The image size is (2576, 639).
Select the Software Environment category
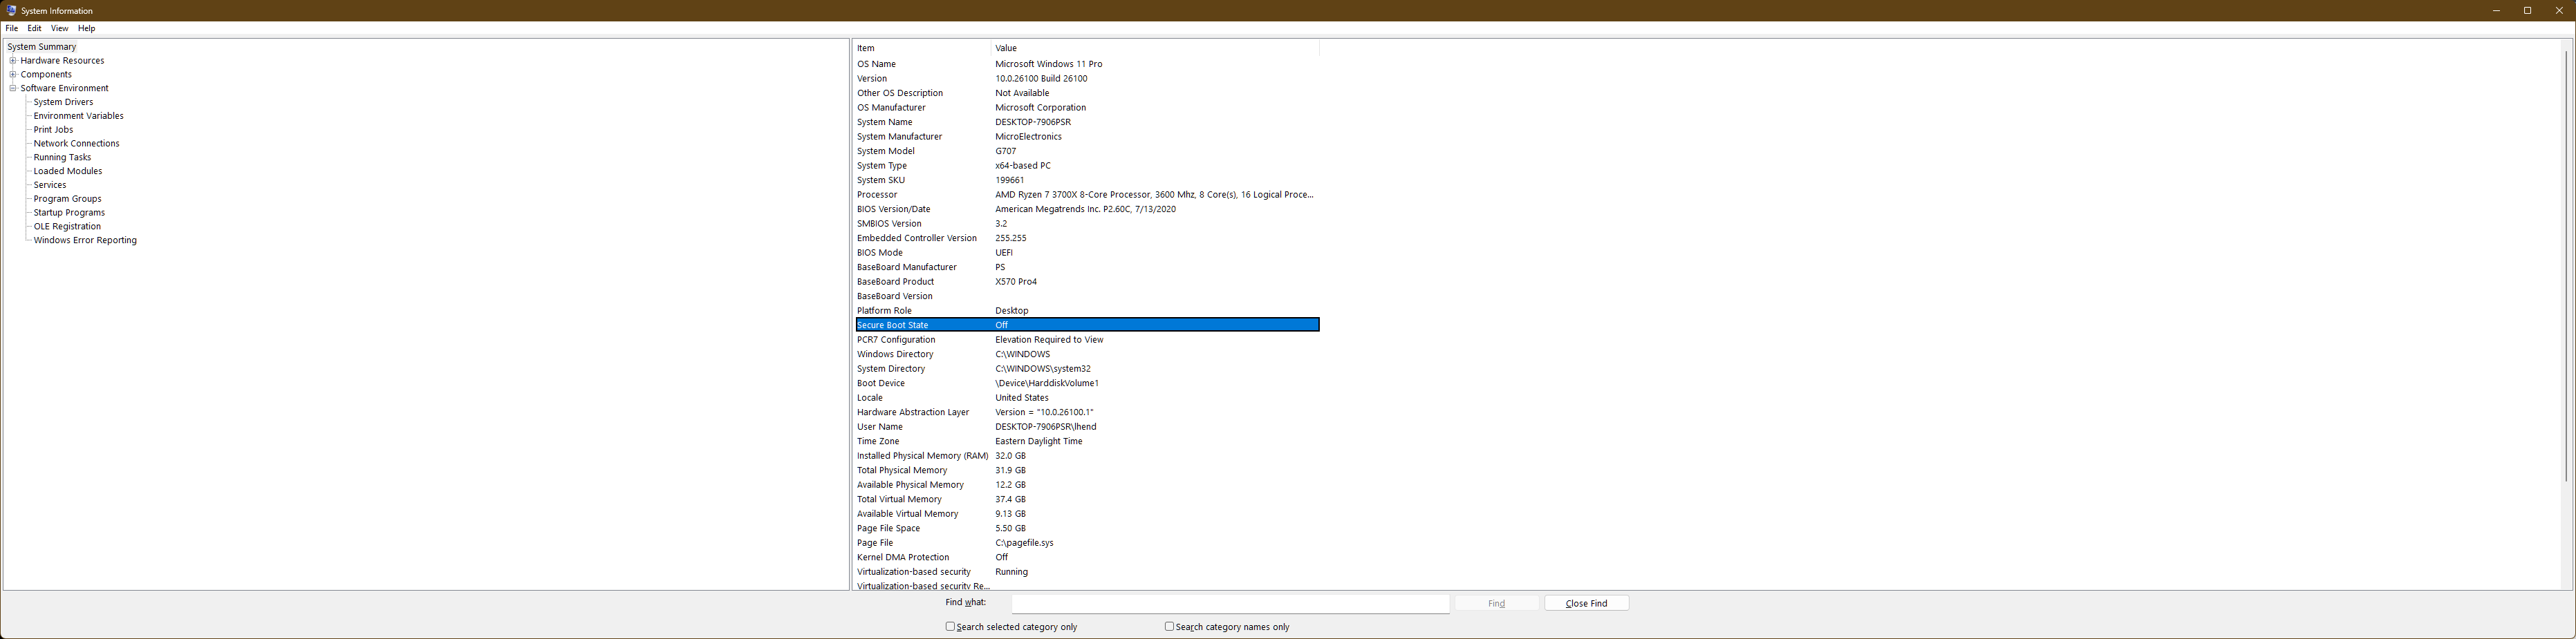pos(64,89)
